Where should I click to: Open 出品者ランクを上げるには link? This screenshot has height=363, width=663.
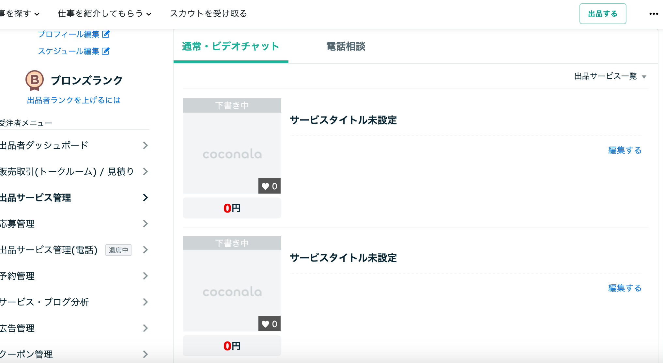(74, 100)
